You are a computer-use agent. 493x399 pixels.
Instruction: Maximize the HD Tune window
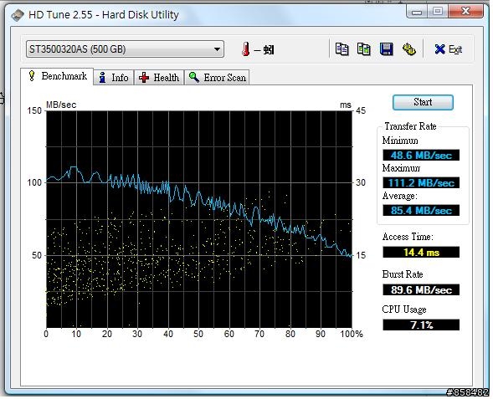click(x=438, y=12)
